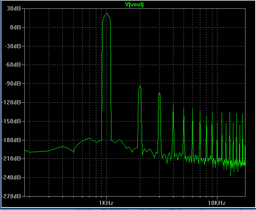
Task: Click the -90dB axis label
Action: [x=13, y=83]
